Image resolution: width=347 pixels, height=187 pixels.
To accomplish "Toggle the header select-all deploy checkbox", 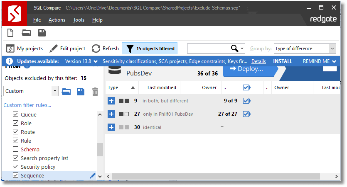I will tap(246, 87).
